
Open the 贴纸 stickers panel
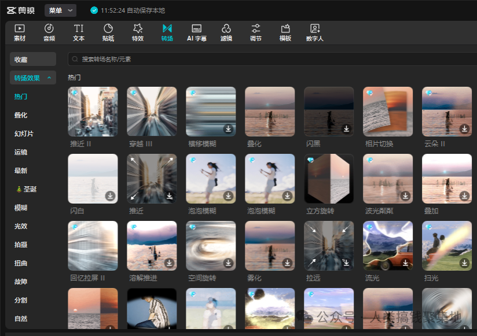[x=108, y=32]
